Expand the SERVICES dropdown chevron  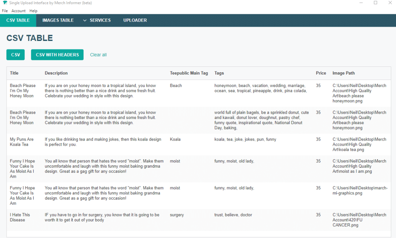click(85, 20)
